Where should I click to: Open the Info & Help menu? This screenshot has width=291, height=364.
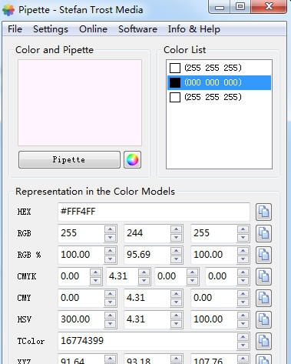(x=194, y=29)
